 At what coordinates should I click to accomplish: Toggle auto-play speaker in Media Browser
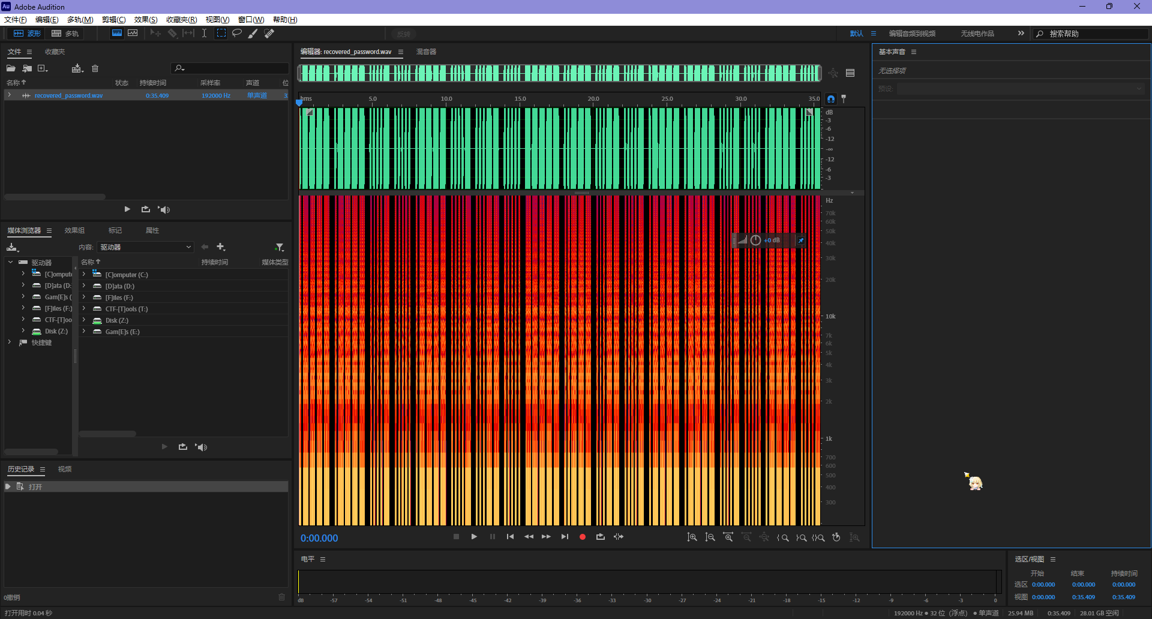202,447
